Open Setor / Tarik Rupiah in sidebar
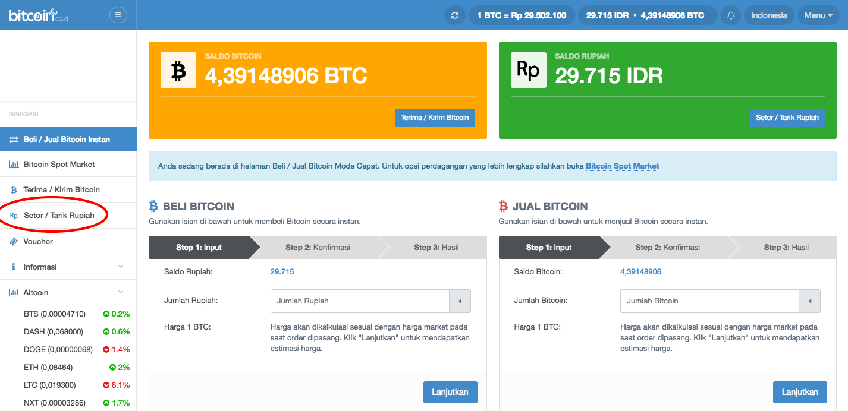 (68, 216)
